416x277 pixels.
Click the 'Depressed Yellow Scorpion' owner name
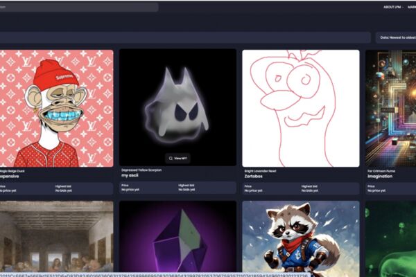(x=141, y=170)
